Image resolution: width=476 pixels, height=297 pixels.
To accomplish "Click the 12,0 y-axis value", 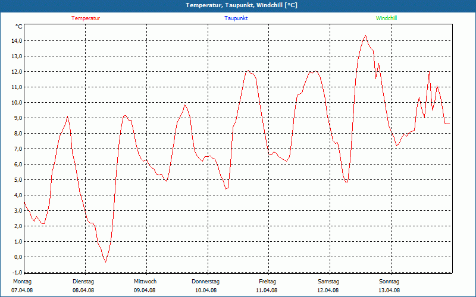I will (17, 72).
